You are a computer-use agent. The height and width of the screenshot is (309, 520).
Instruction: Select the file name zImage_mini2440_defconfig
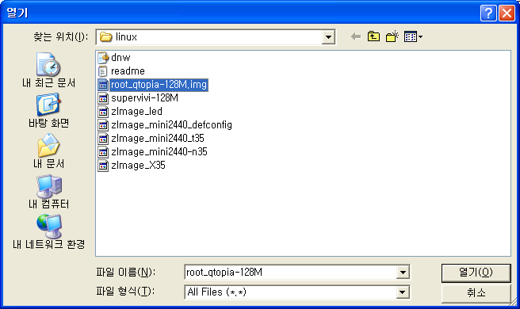click(x=171, y=125)
